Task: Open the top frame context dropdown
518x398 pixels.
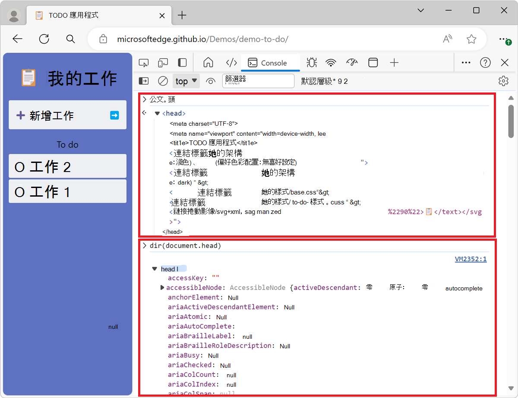Action: (x=186, y=81)
